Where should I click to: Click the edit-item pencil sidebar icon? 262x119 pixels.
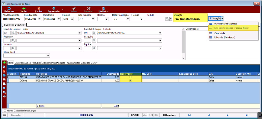pyautogui.click(x=4, y=67)
